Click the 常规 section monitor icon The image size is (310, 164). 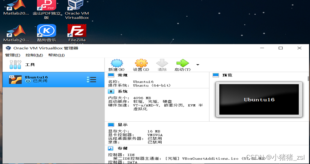tap(111, 75)
